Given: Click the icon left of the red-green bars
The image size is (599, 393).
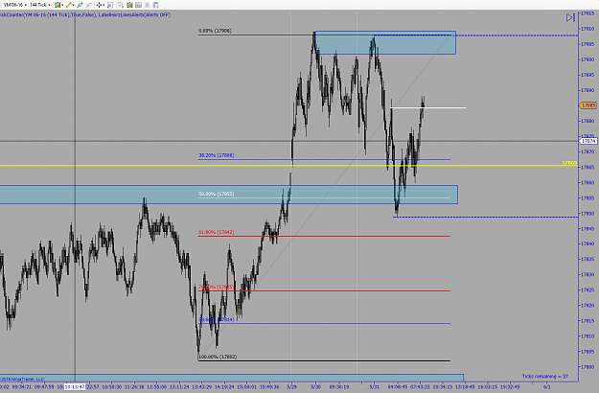Looking at the screenshot, I should coord(121,5).
